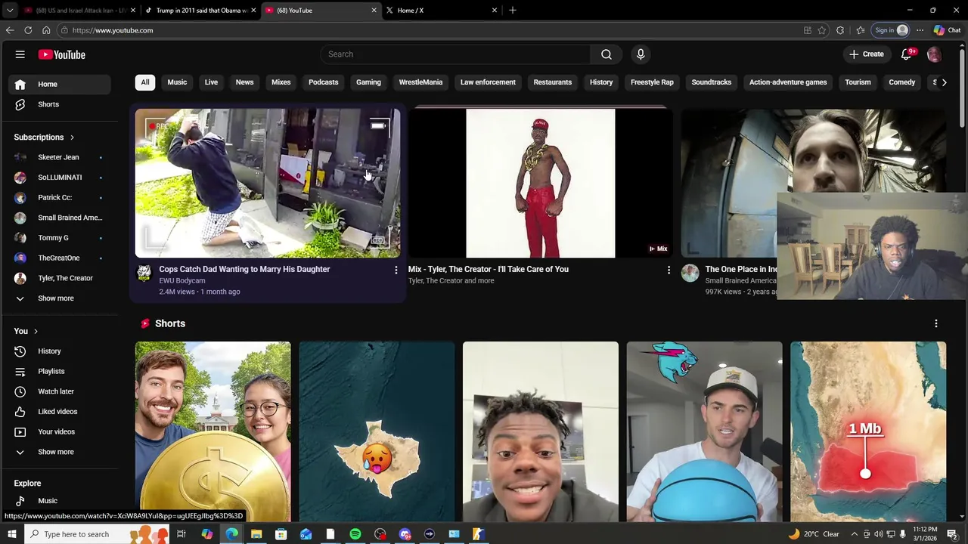968x544 pixels.
Task: Go back in browser
Action: pyautogui.click(x=10, y=30)
